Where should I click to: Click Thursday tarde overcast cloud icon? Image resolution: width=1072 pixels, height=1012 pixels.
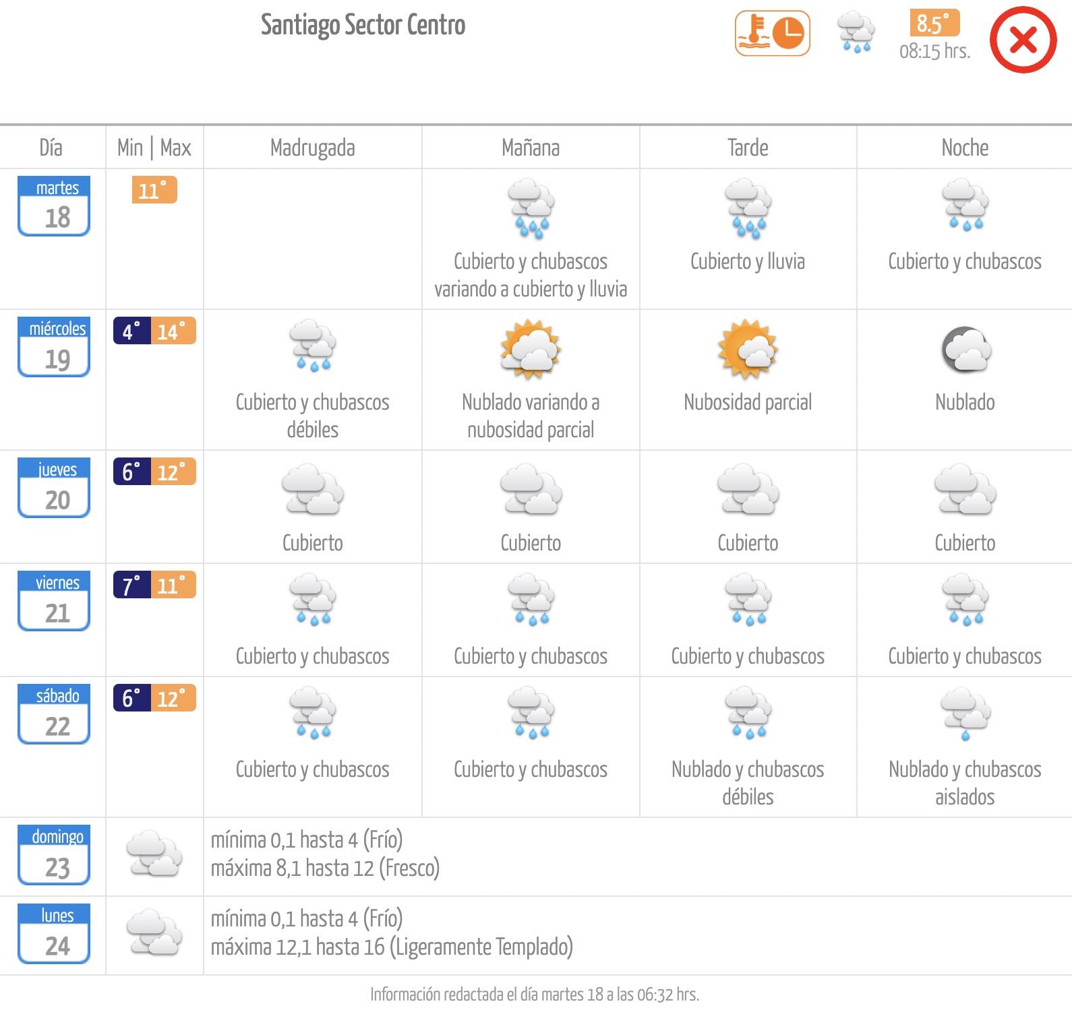point(748,489)
